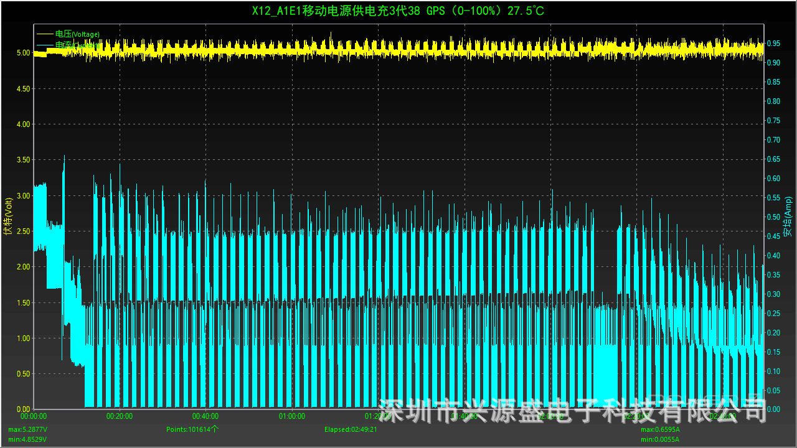Select the 电压(Voltage) legend label
The width and height of the screenshot is (797, 448).
[77, 34]
